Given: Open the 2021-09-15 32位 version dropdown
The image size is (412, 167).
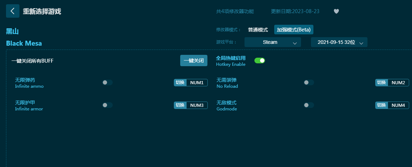Looking at the screenshot, I should click(339, 42).
